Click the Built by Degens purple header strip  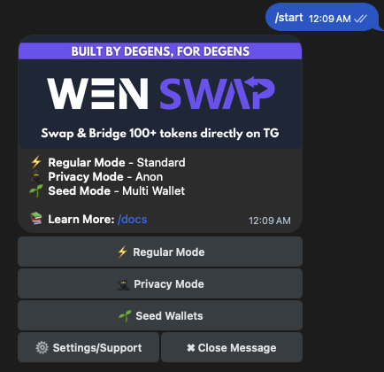(160, 51)
